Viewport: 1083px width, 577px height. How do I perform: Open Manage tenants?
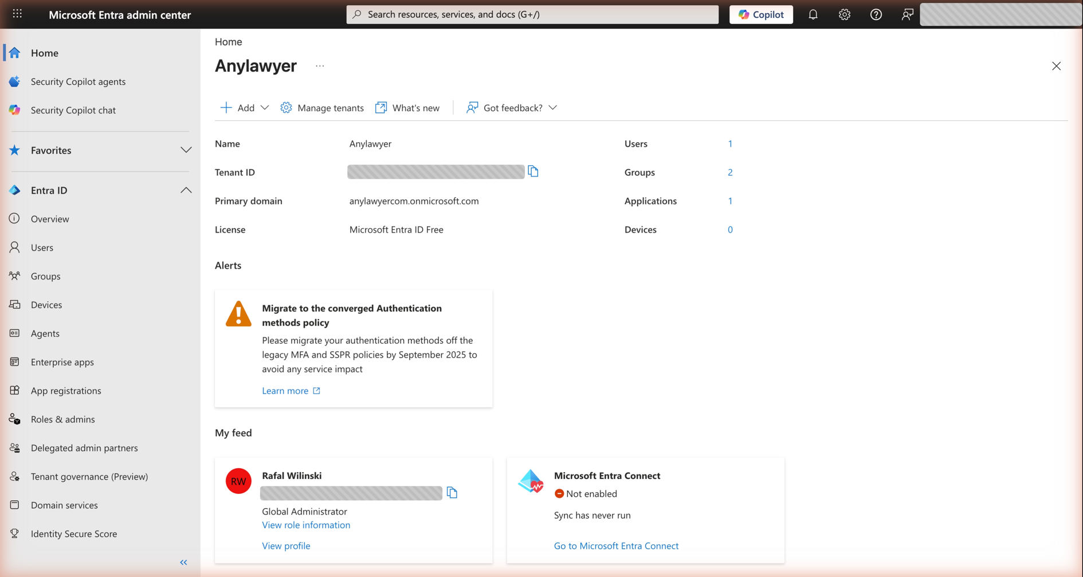(x=322, y=108)
